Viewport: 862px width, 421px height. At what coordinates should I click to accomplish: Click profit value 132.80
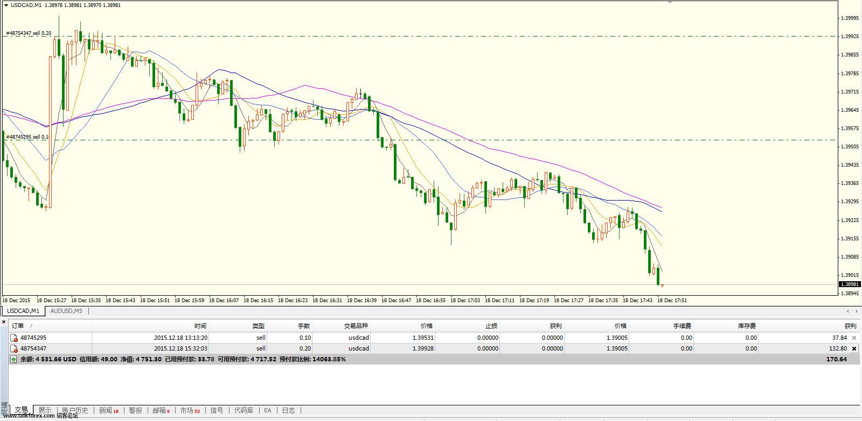[x=838, y=349]
